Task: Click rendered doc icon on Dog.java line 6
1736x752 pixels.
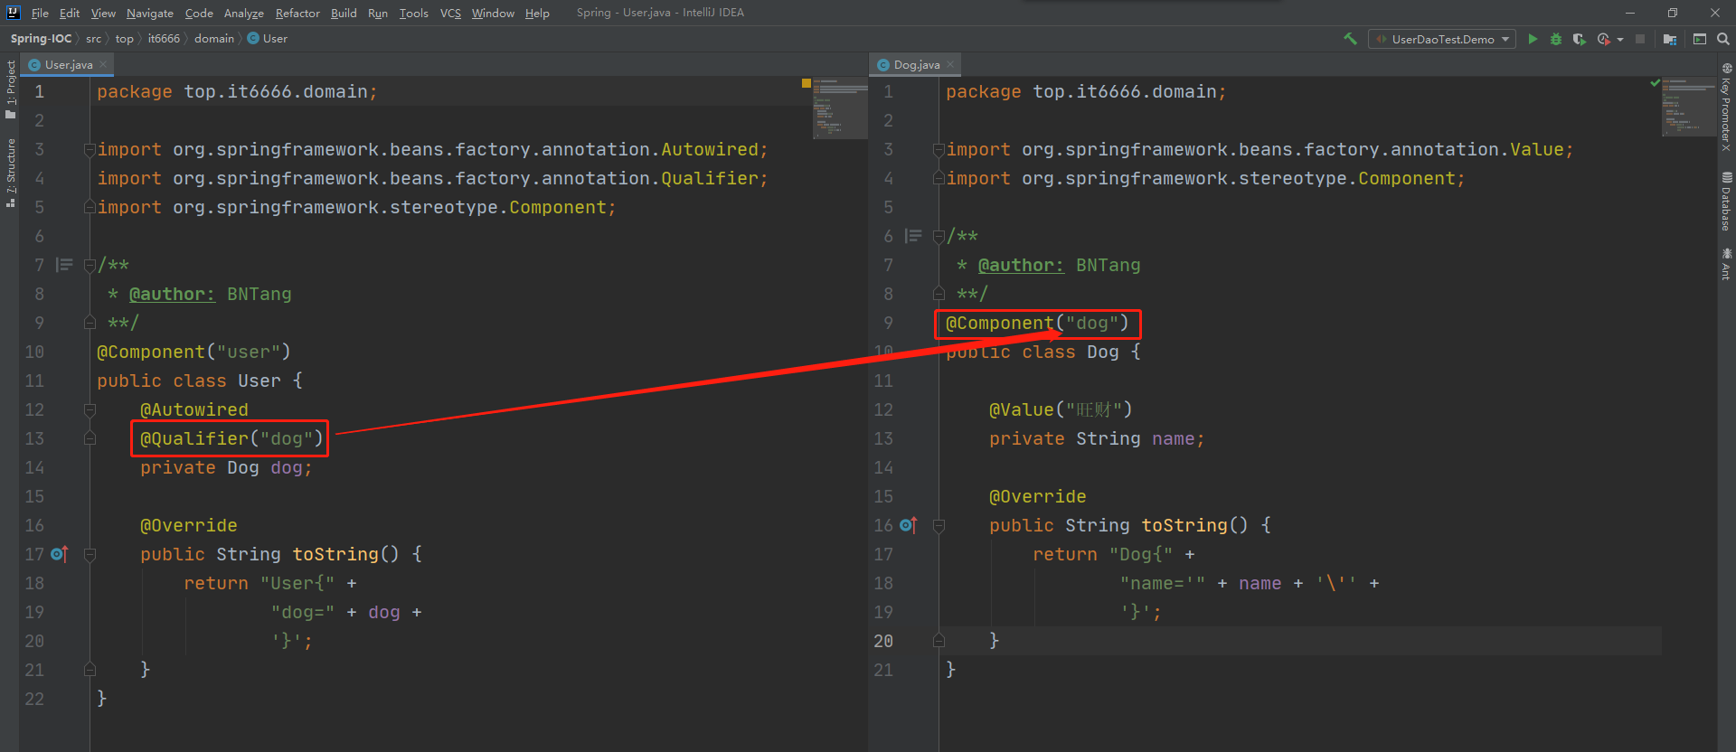Action: [913, 236]
